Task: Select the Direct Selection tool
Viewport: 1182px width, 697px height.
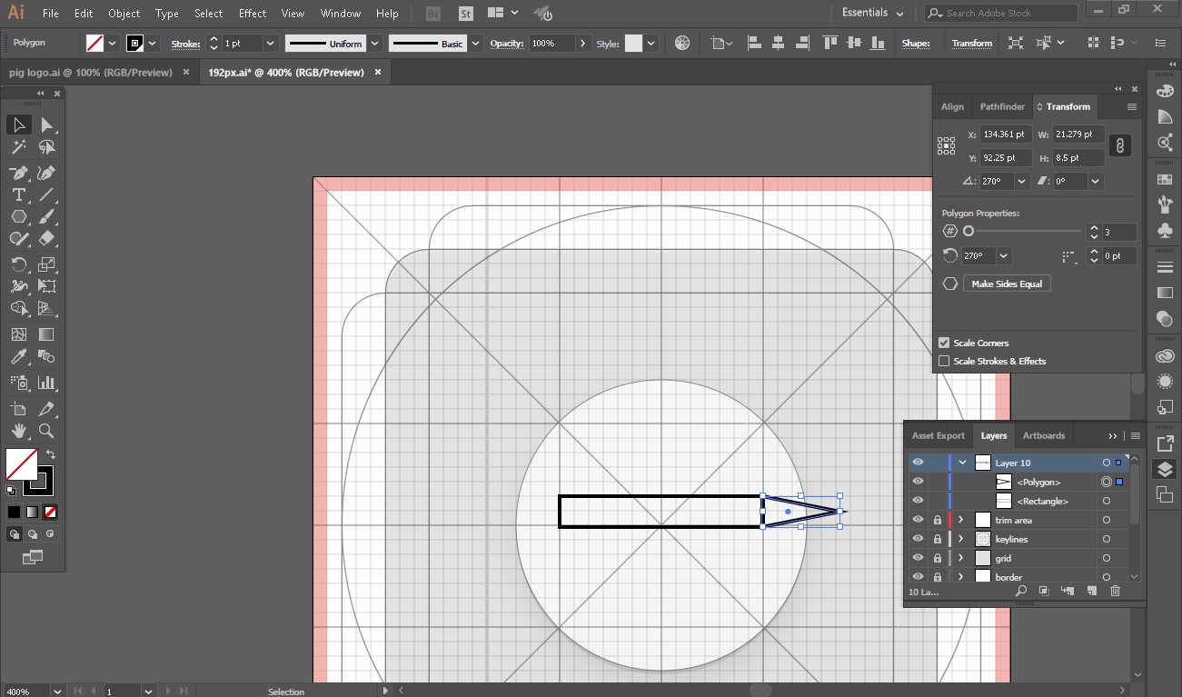Action: pyautogui.click(x=47, y=125)
